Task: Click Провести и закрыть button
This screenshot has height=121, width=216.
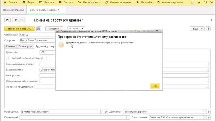Action: click(x=20, y=29)
